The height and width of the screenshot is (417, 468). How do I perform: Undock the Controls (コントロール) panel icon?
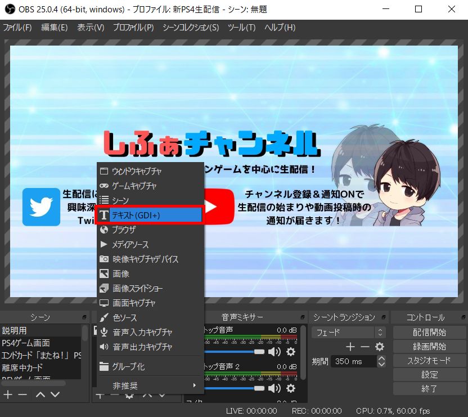[x=463, y=317]
